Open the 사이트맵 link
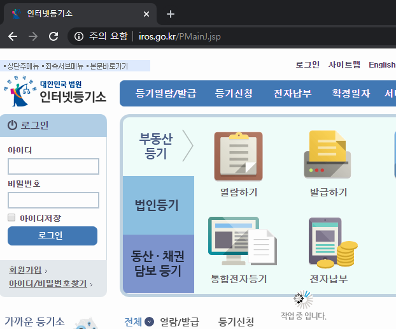Screen dimensions: 396x329 pyautogui.click(x=344, y=65)
